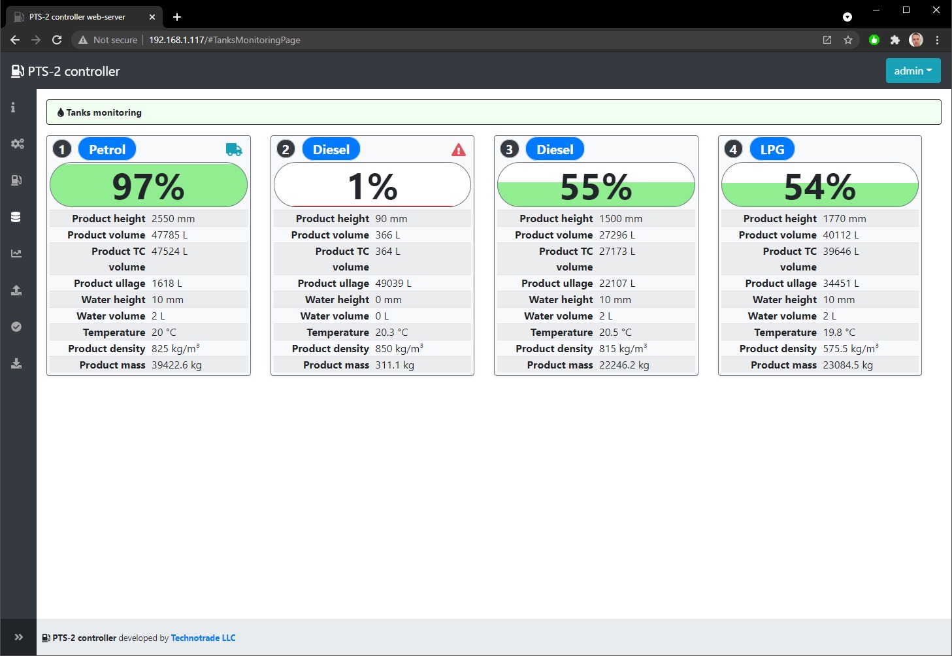Open the reporting chart sidebar icon

point(16,254)
